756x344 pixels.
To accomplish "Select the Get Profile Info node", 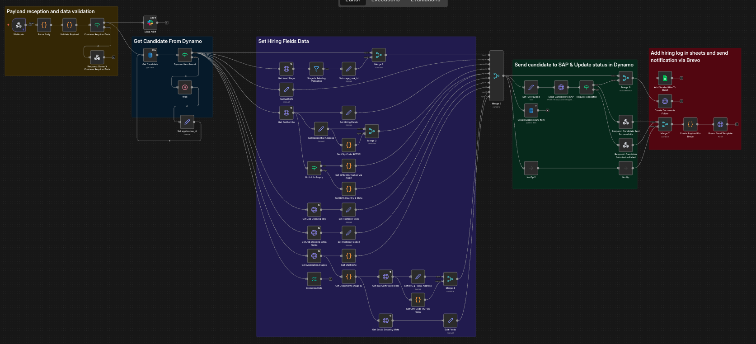I will pyautogui.click(x=286, y=113).
